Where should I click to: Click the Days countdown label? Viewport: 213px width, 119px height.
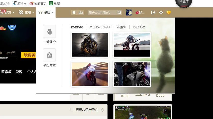coord(160,95)
